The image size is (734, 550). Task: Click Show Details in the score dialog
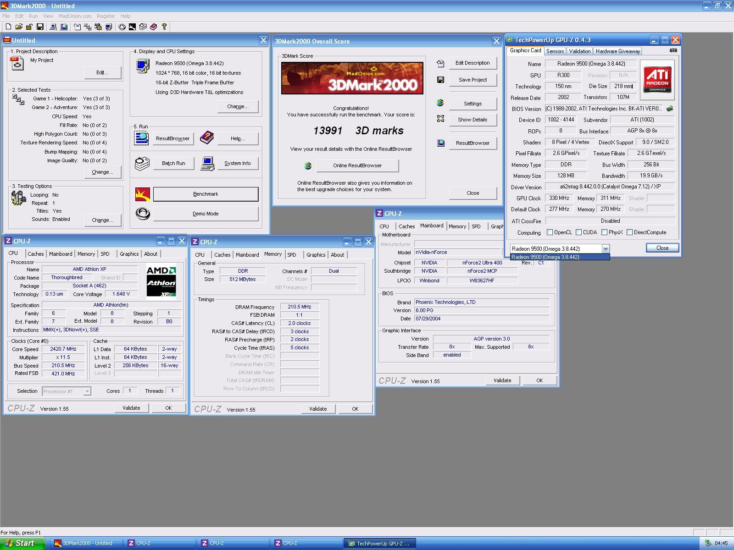473,120
